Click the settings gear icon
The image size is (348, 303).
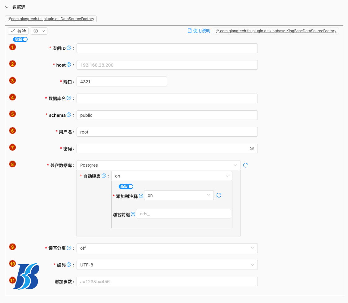(x=36, y=31)
